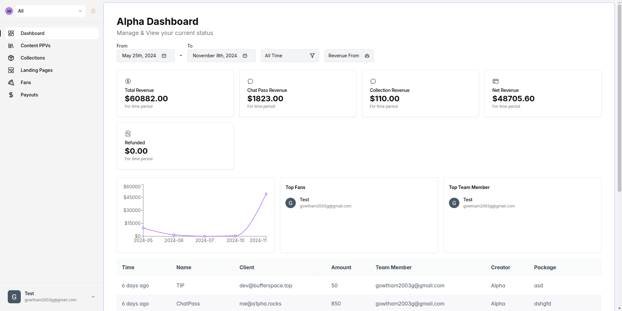Image resolution: width=622 pixels, height=311 pixels.
Task: Click the Team Member column header
Action: pos(394,268)
